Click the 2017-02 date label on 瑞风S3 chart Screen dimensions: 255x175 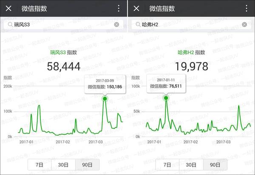tap(63, 142)
